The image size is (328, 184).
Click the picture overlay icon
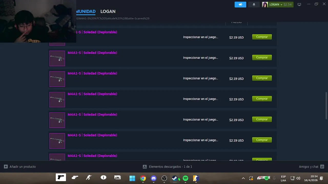point(117,177)
